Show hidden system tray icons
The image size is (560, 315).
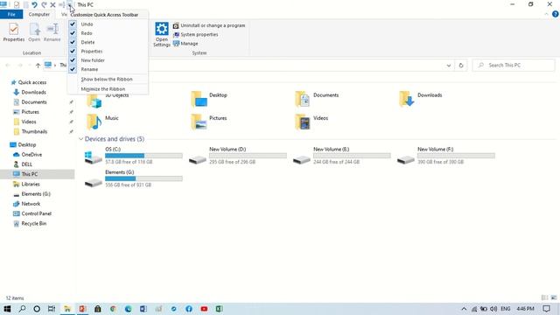pyautogui.click(x=464, y=309)
